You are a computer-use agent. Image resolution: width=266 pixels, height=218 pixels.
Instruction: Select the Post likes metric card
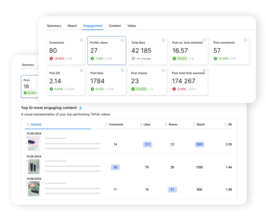[x=107, y=81]
